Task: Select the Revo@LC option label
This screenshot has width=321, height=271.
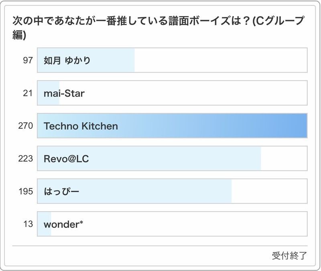Action: click(x=66, y=159)
